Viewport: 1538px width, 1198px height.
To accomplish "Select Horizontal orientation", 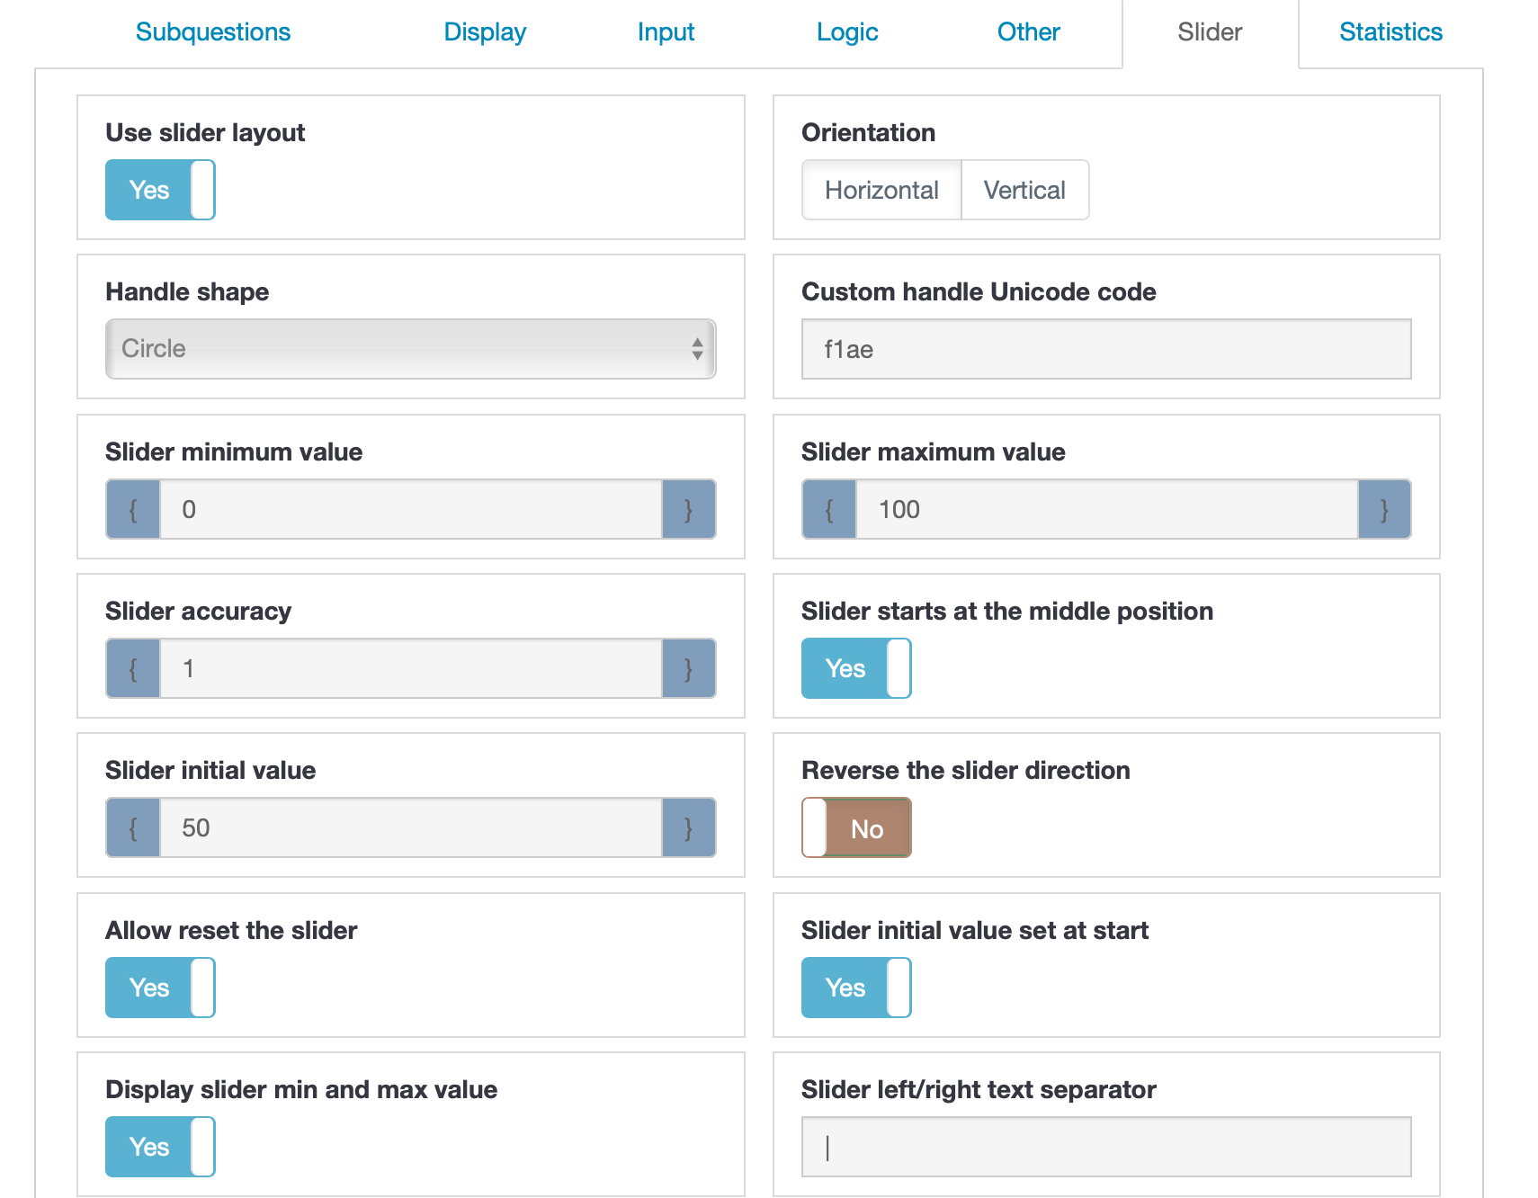I will [881, 190].
